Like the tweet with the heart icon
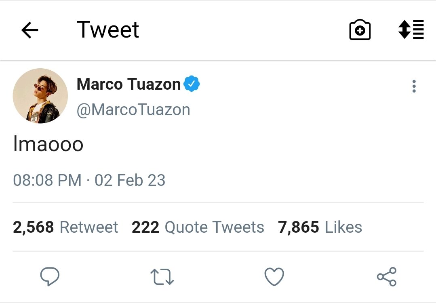Viewport: 436px width, 303px height. [x=274, y=276]
